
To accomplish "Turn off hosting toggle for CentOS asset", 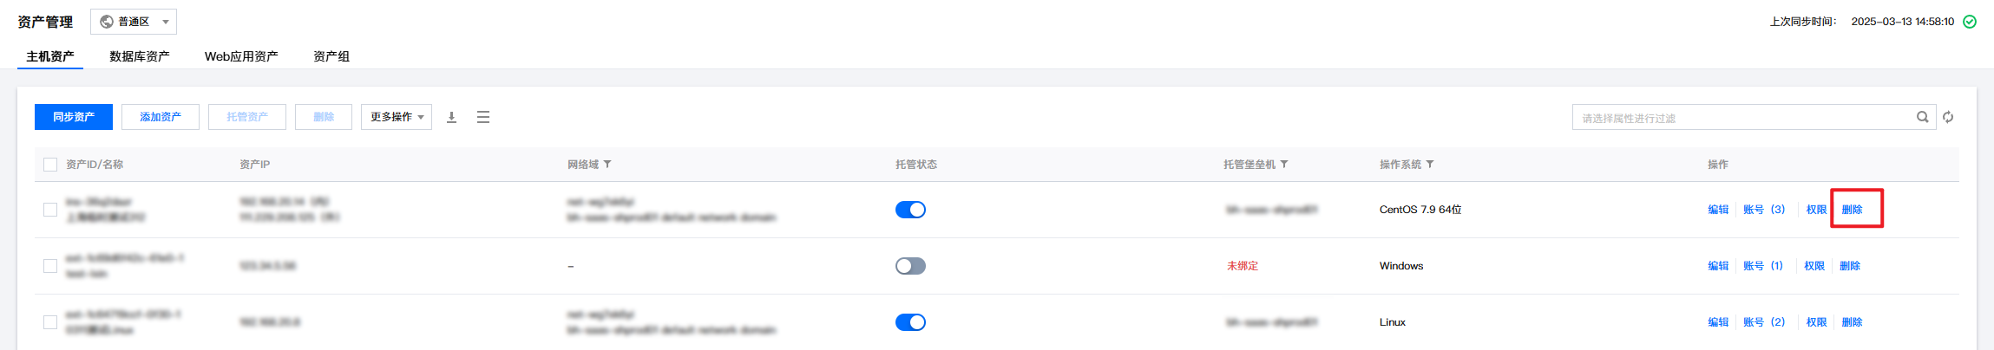I will coord(910,210).
